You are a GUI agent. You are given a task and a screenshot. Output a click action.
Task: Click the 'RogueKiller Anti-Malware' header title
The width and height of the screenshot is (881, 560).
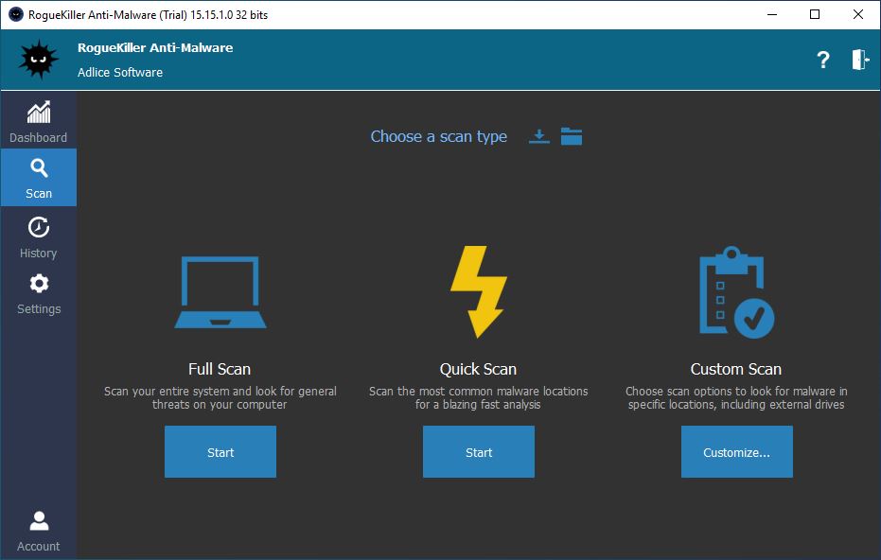[x=155, y=47]
